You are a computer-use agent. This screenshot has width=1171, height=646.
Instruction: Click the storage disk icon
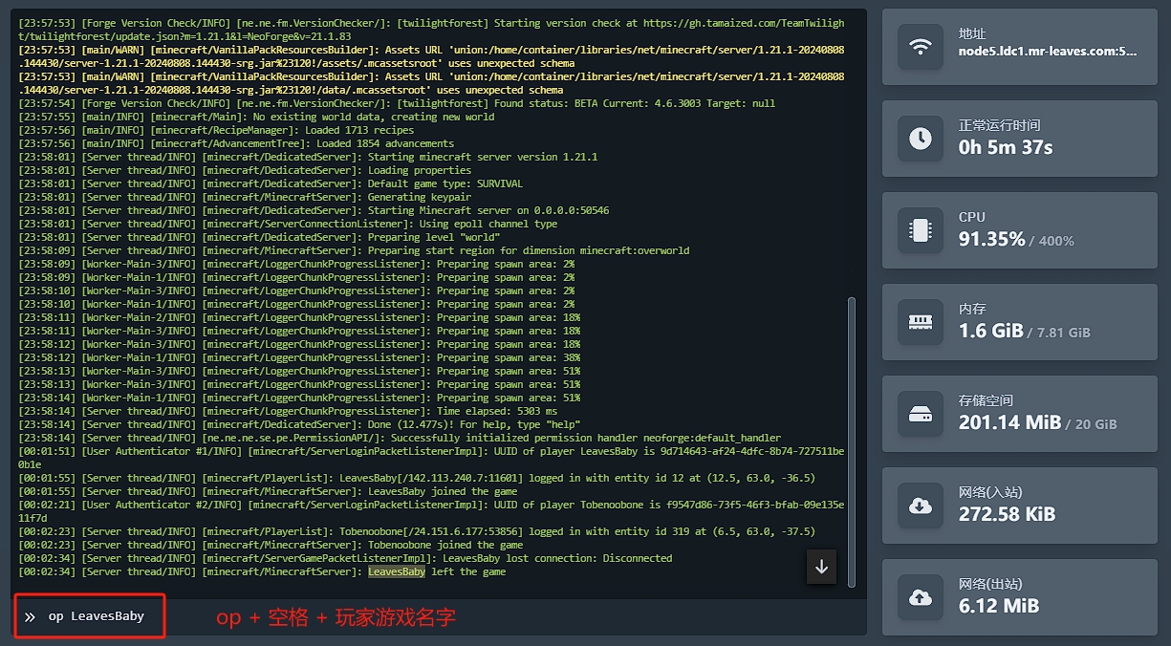(920, 414)
